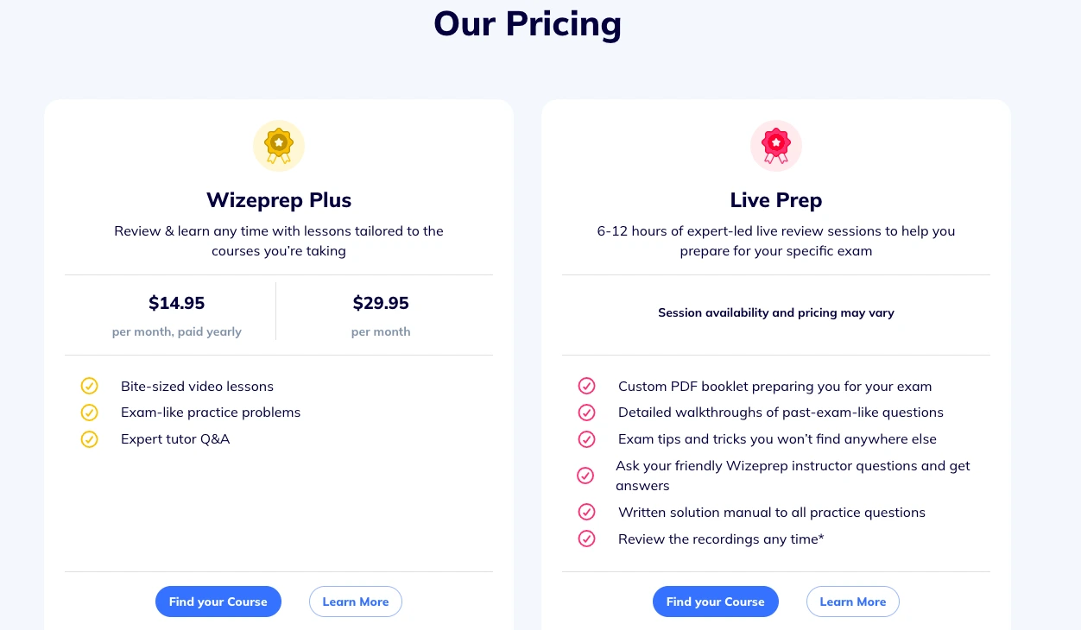Screen dimensions: 1081x630
Task: Click "Find your Course" under Live Prep
Action: coord(715,602)
